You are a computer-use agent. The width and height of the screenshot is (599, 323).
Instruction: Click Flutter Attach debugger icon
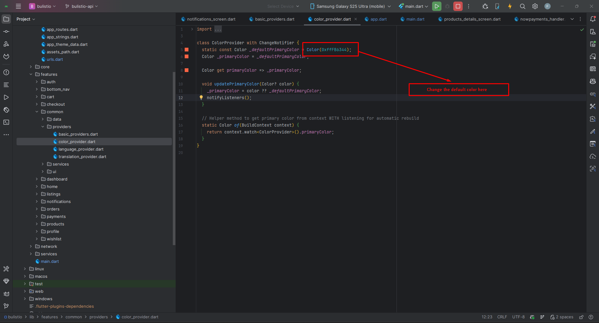coord(497,6)
